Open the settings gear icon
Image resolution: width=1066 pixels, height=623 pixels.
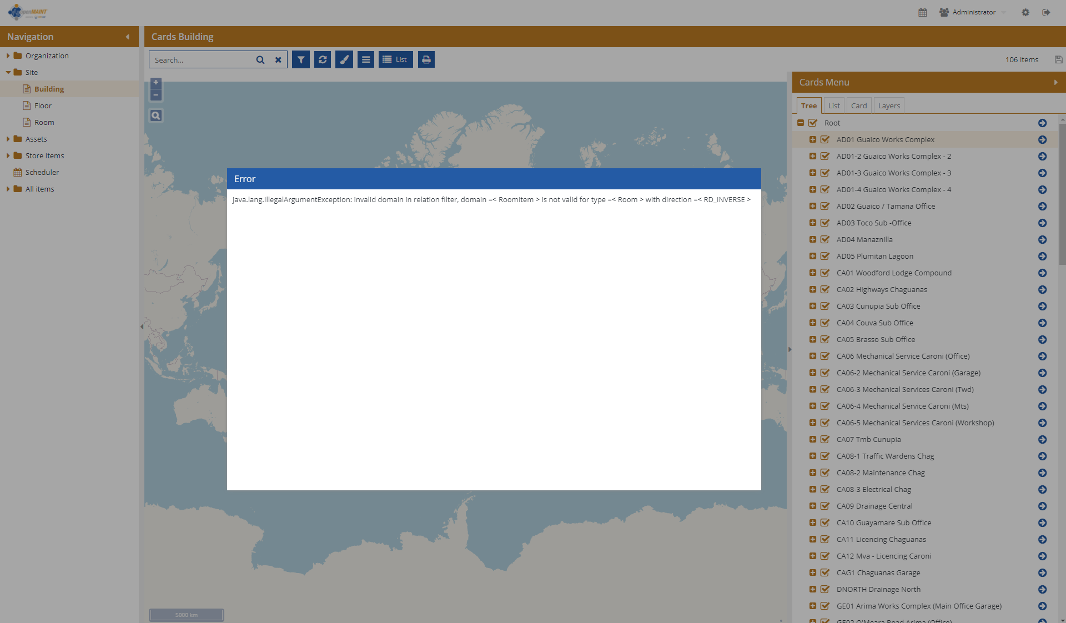1025,12
